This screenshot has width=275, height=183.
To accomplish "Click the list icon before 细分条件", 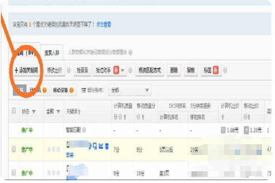I will pyautogui.click(x=84, y=90).
